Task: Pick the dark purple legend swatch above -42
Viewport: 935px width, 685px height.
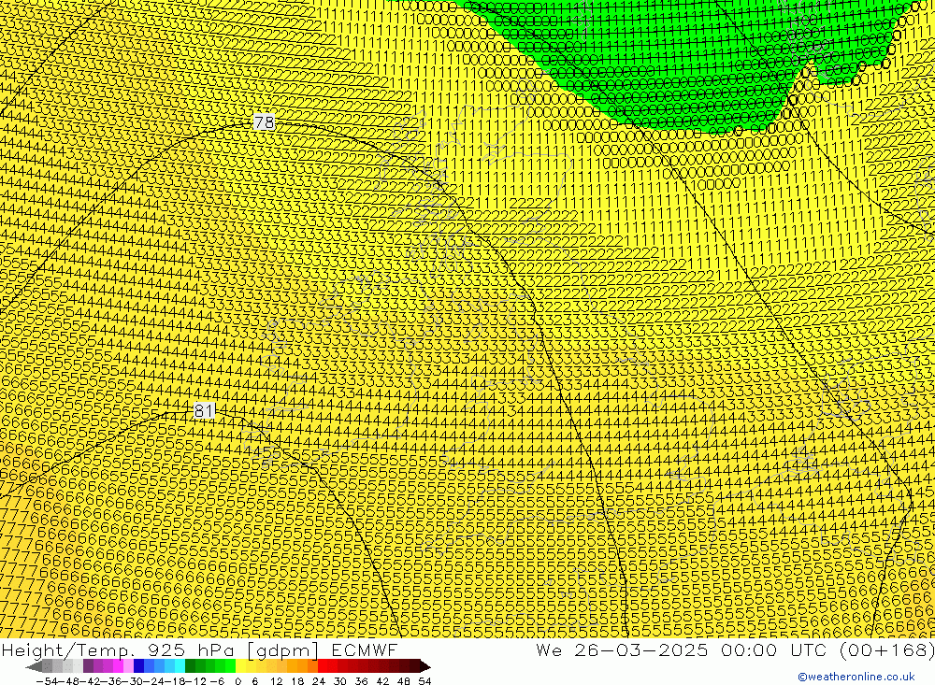Action: point(88,667)
